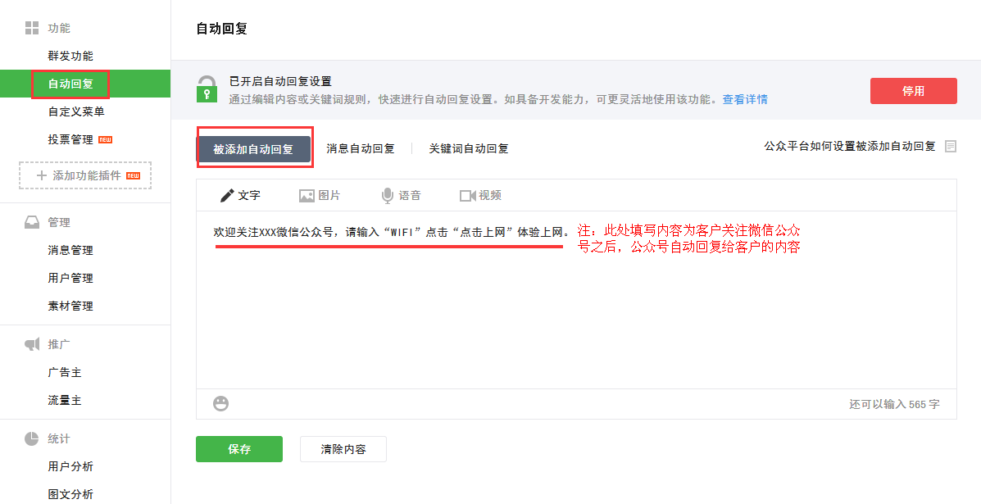Open the emoji picker below the editor
The width and height of the screenshot is (981, 504).
(x=220, y=403)
